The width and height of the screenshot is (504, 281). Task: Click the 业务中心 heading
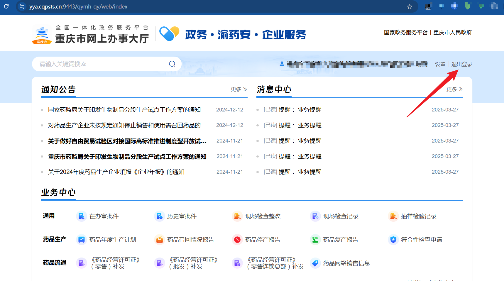(58, 192)
